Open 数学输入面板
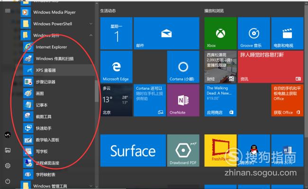The image size is (308, 189). (x=59, y=140)
